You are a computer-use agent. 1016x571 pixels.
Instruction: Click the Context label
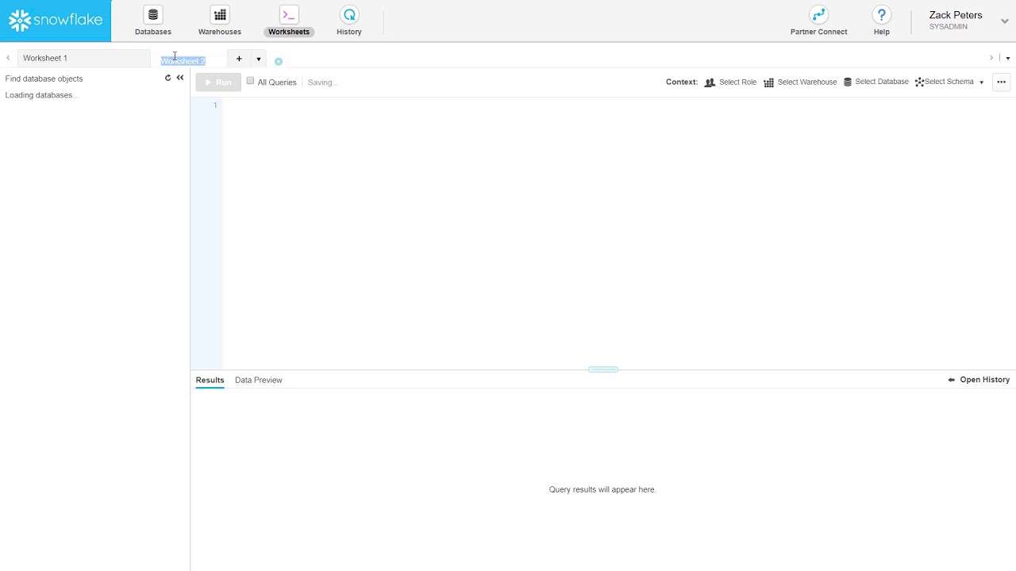(682, 82)
